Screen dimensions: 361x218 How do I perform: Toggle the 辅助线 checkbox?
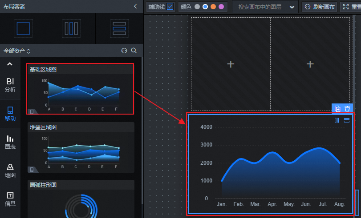(x=170, y=7)
